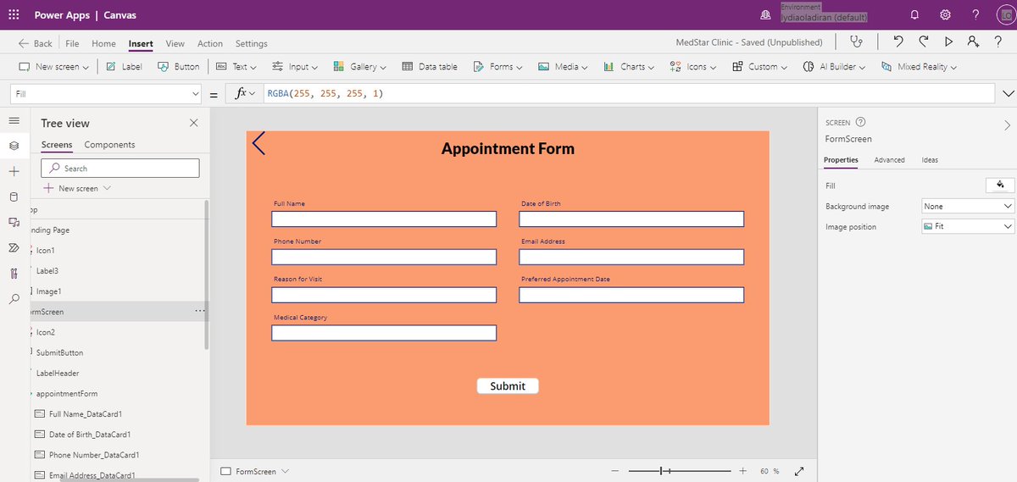The image size is (1017, 482).
Task: Open the View tab
Action: click(x=175, y=43)
